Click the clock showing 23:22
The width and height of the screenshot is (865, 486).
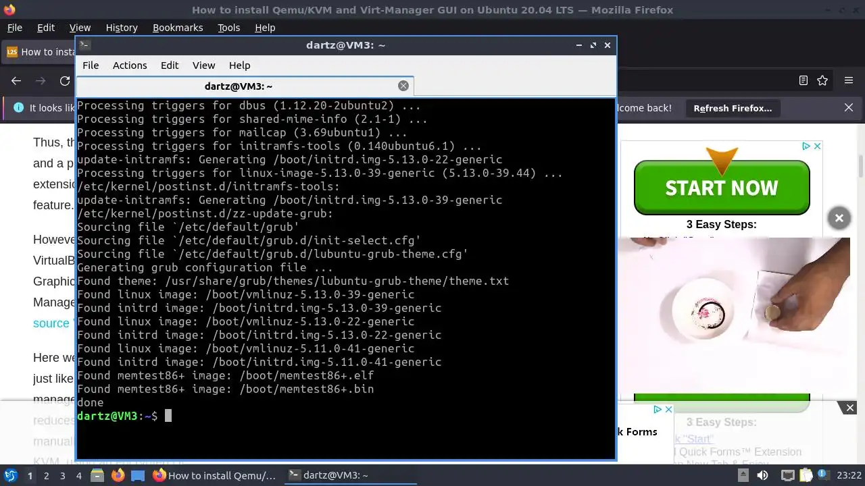[849, 475]
